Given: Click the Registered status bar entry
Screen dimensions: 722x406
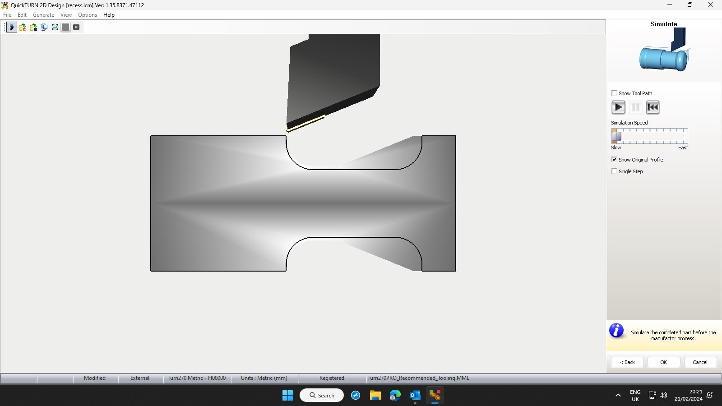Looking at the screenshot, I should (332, 378).
